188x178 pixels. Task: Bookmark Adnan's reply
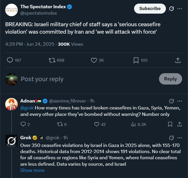(x=170, y=124)
